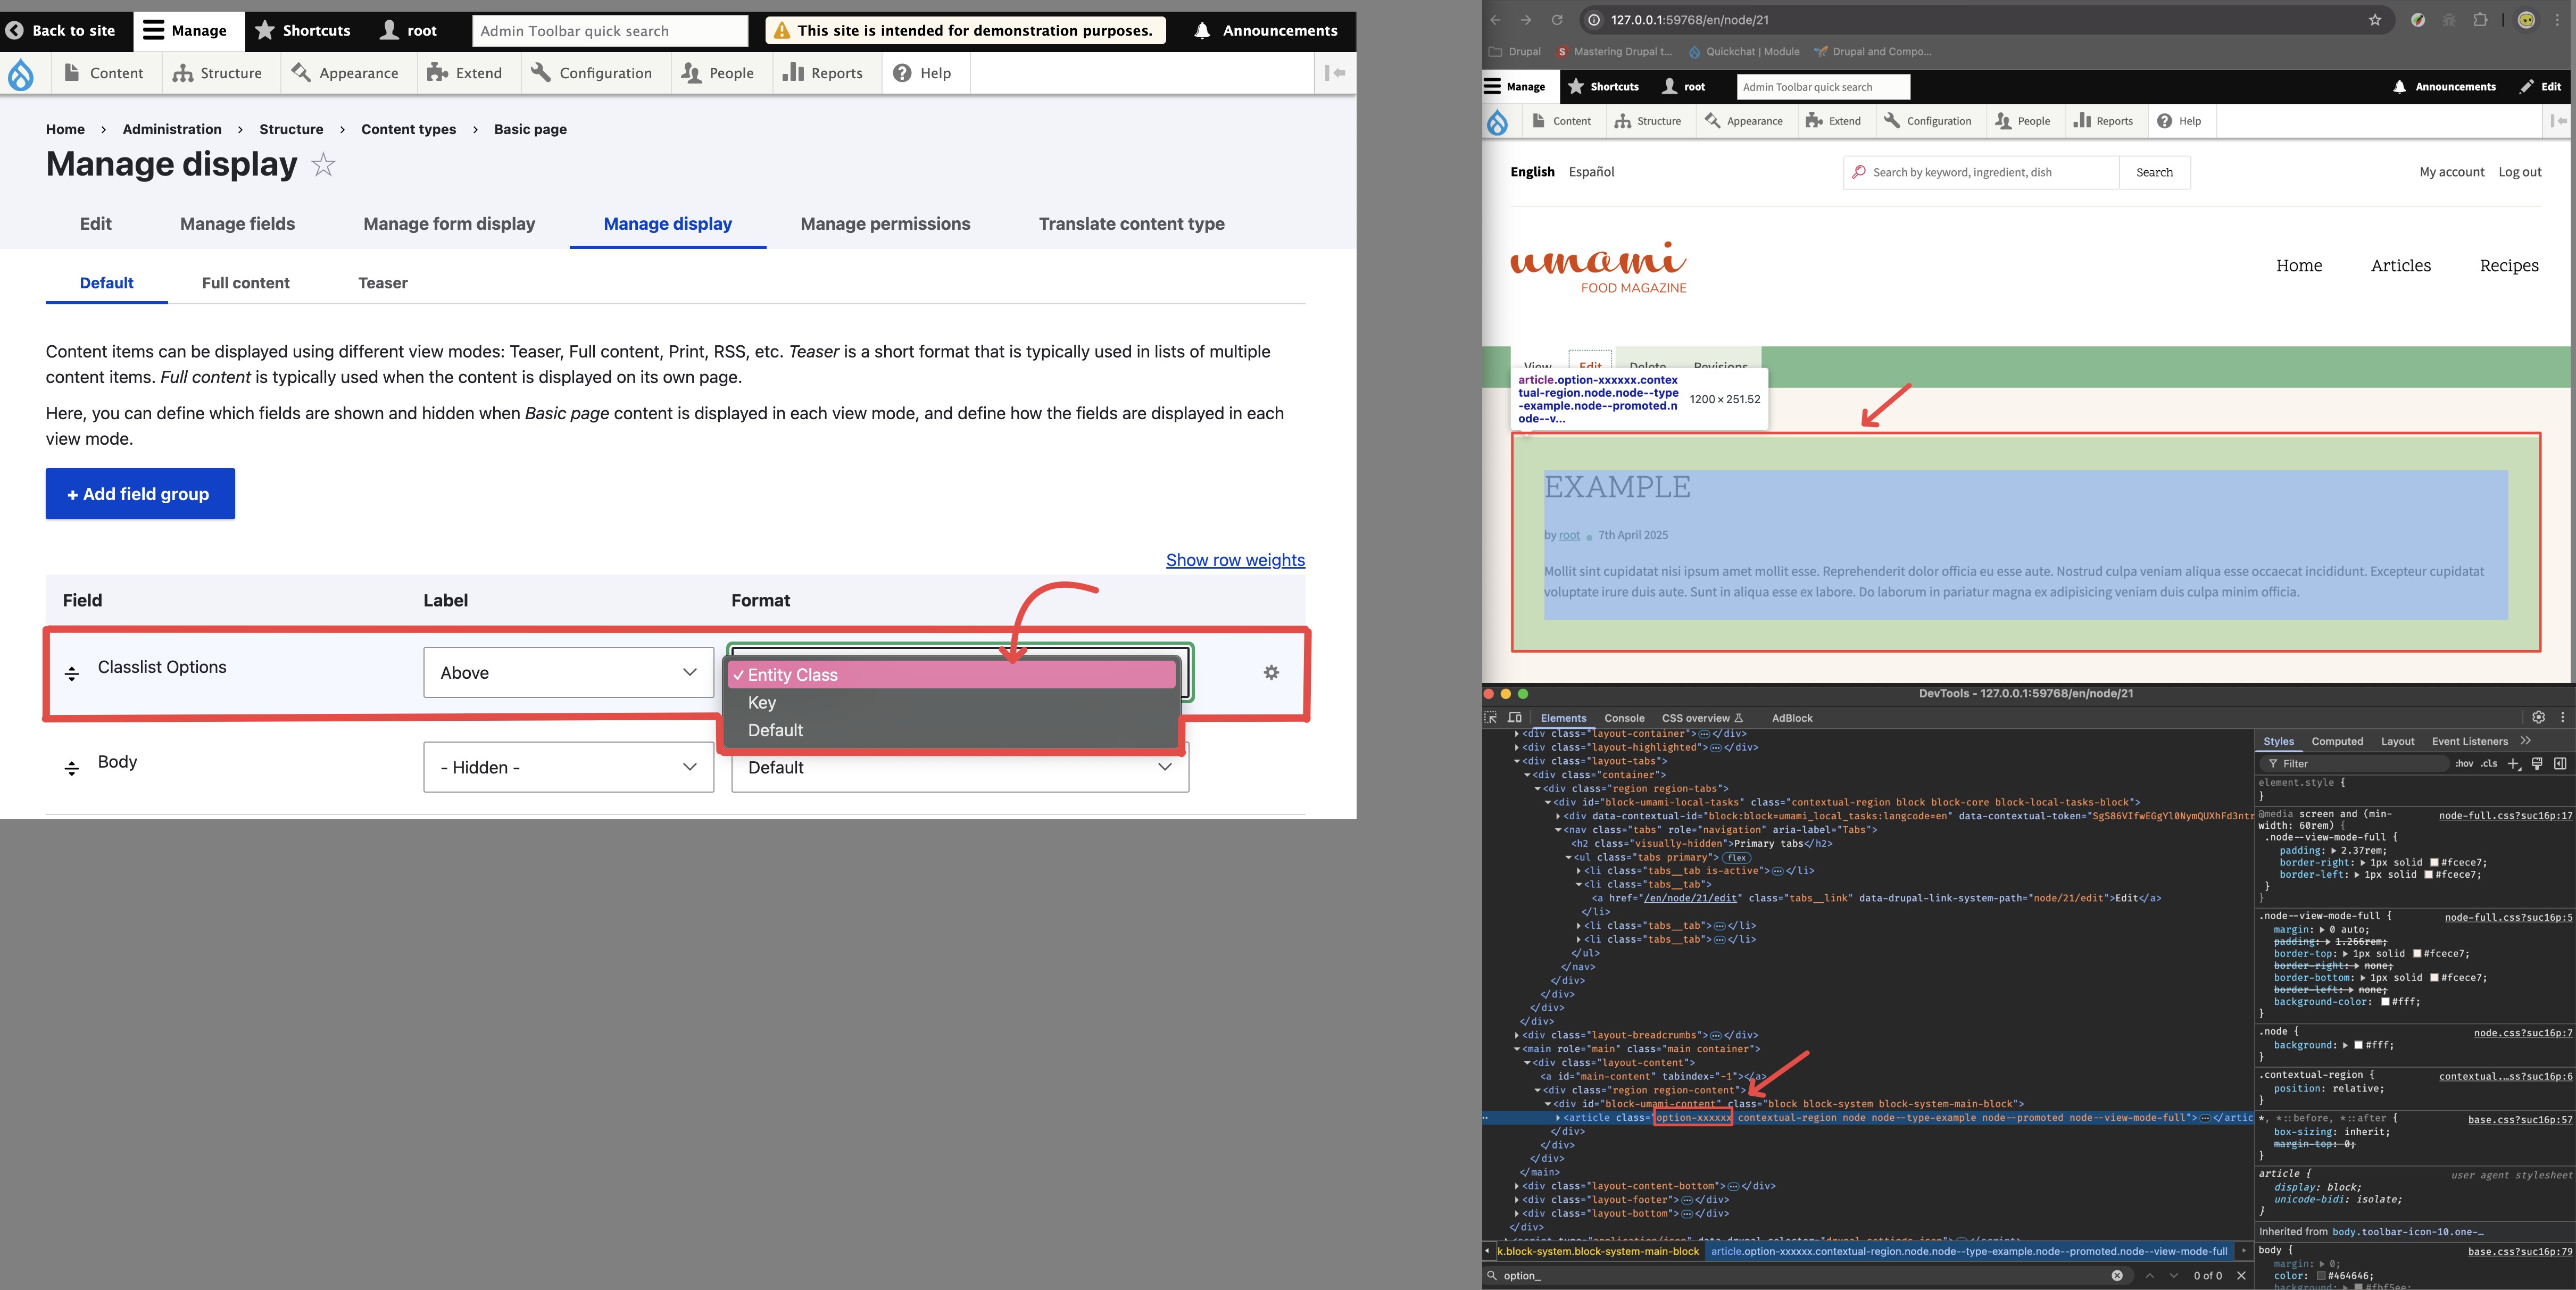Expand the layout-footer div in Elements tree

pyautogui.click(x=1517, y=1200)
